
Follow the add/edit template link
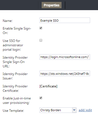(x=85, y=110)
